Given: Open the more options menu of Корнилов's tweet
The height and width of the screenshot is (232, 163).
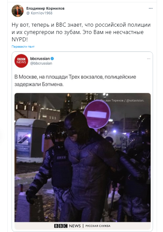Looking at the screenshot, I should click(x=151, y=8).
